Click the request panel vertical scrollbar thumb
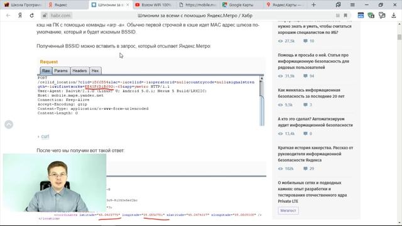This screenshot has height=226, width=402. tap(262, 110)
